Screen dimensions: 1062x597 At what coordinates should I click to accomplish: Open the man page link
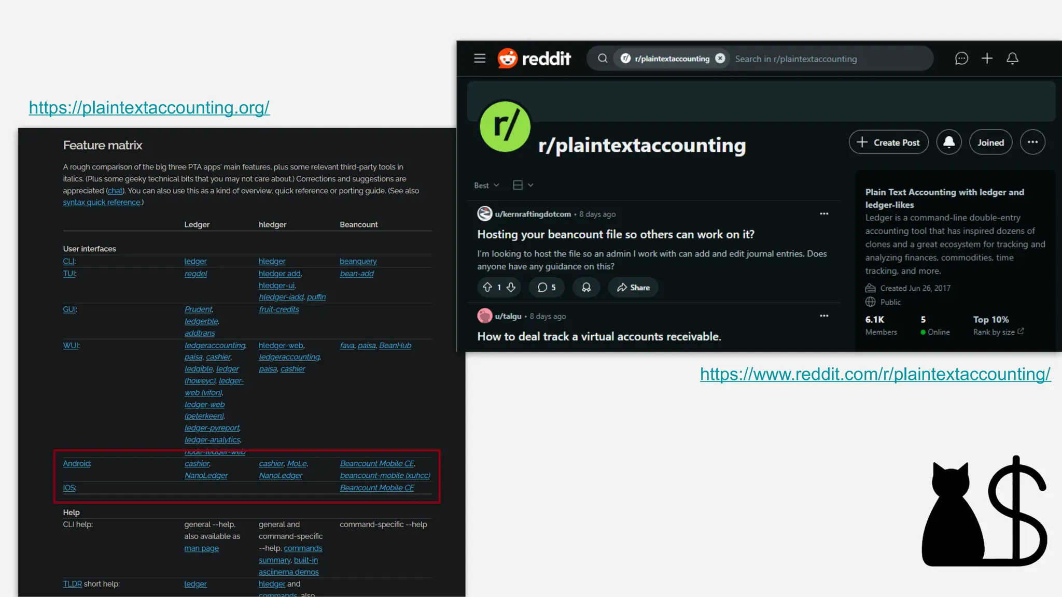pos(201,548)
